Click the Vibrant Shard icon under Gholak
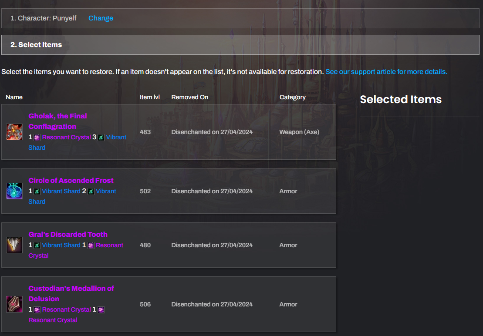Screen dimensions: 483x336 (x=101, y=138)
